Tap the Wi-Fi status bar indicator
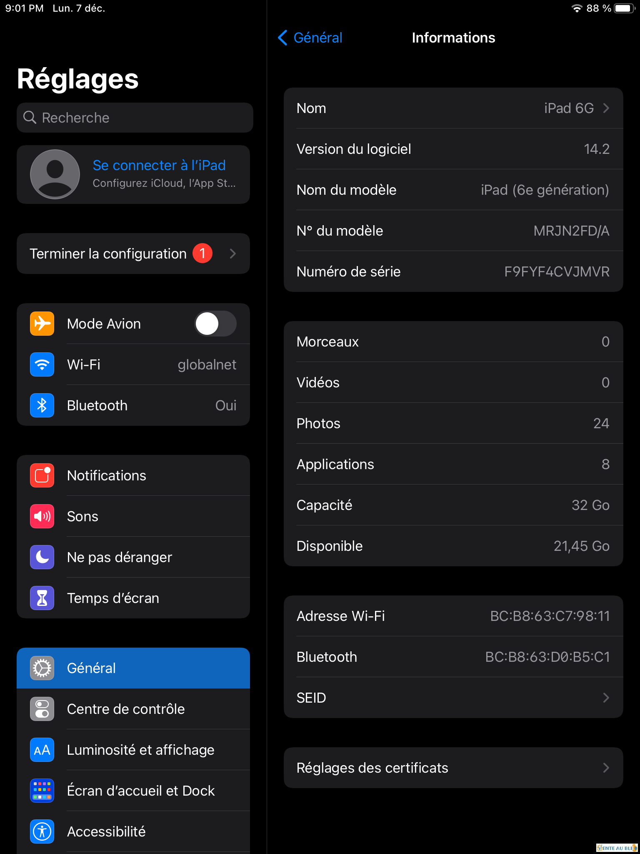The width and height of the screenshot is (640, 854). 577,8
